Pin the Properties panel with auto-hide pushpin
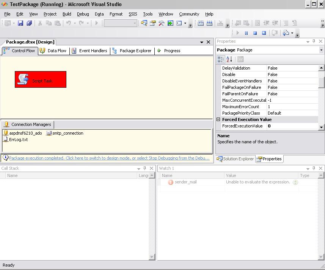 [x=314, y=41]
